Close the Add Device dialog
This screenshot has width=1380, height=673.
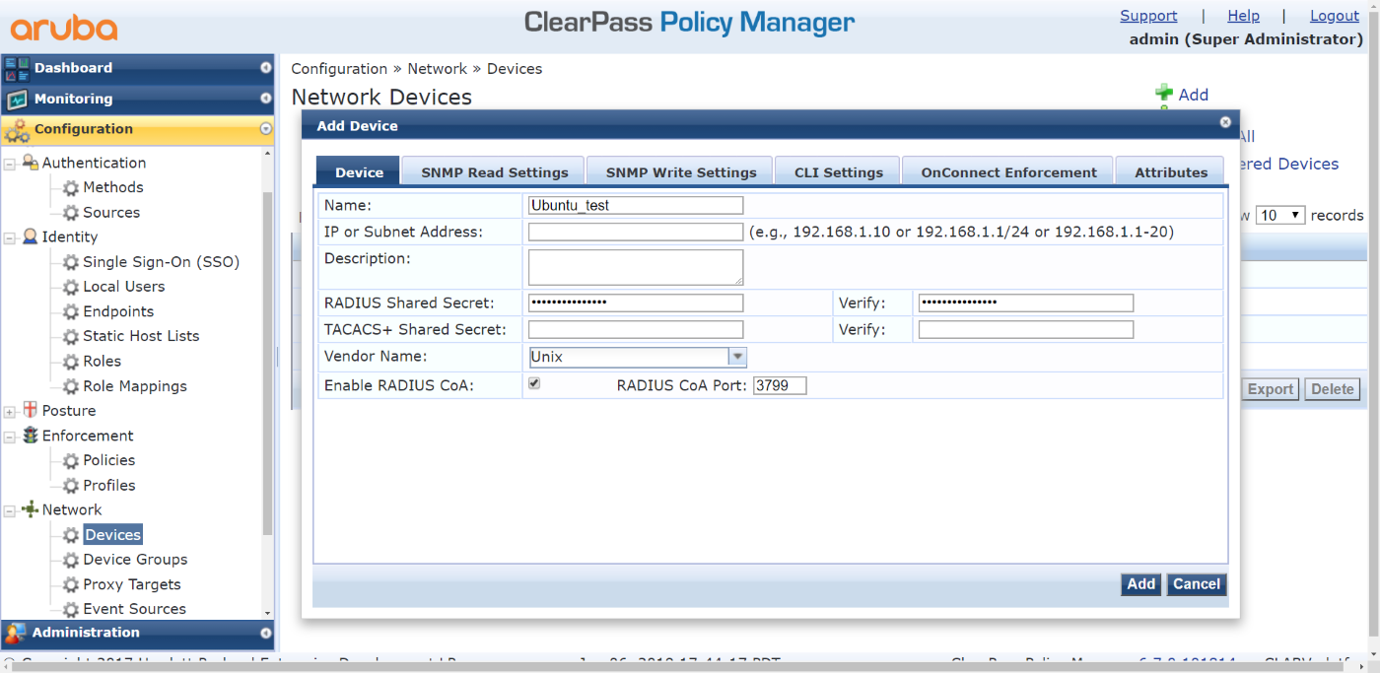tap(1225, 123)
